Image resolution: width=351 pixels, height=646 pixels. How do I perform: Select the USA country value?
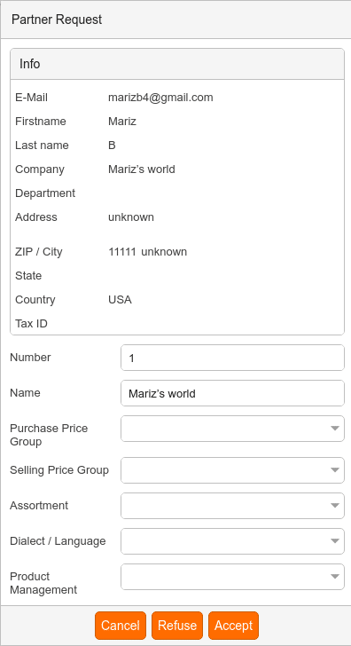click(120, 300)
